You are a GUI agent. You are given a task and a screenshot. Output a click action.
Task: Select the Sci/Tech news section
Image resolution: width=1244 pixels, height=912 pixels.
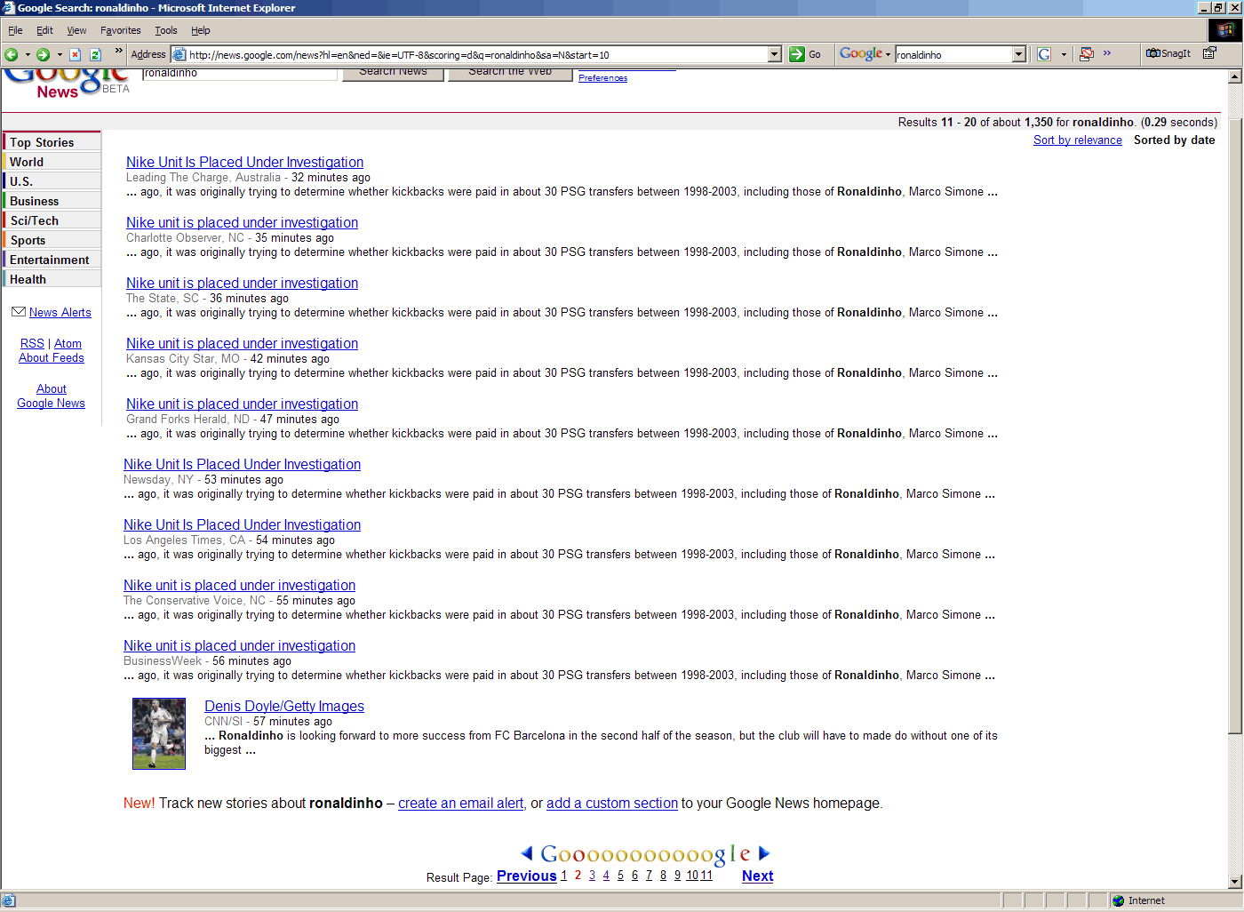click(x=52, y=220)
